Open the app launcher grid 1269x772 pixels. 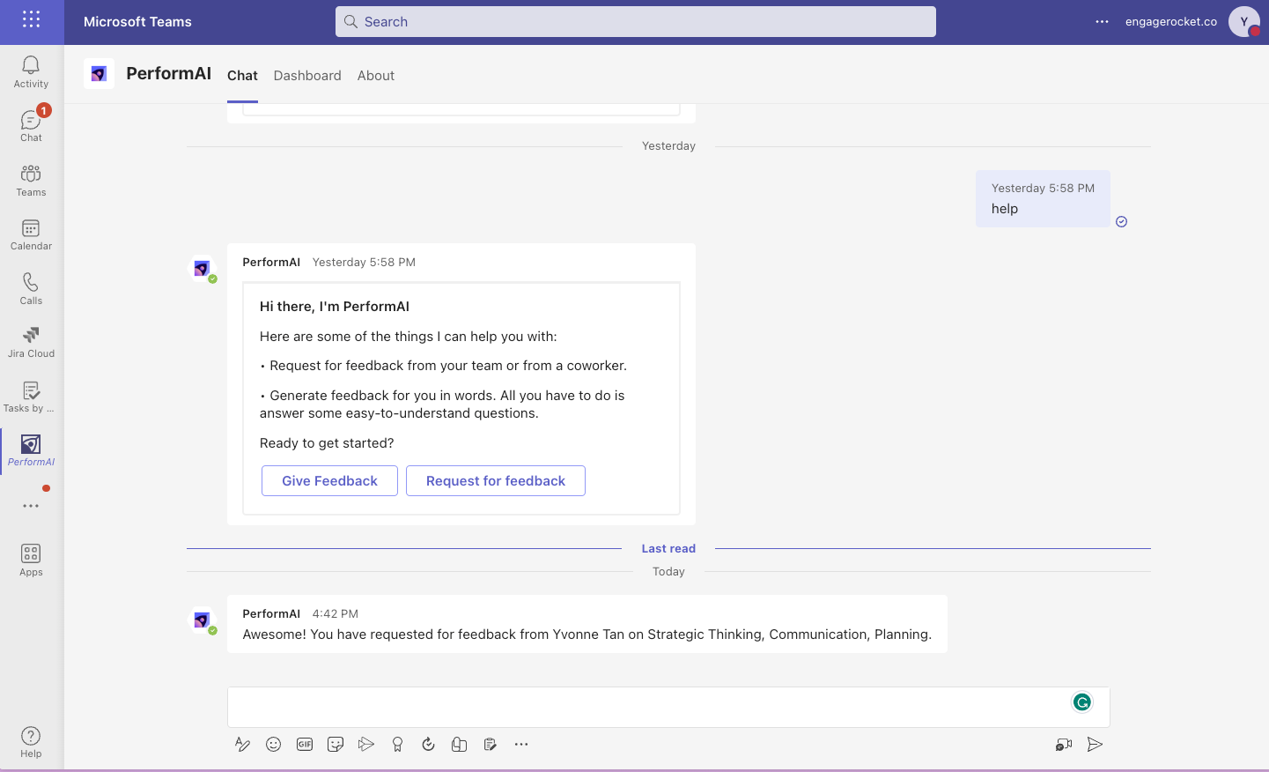(x=31, y=19)
